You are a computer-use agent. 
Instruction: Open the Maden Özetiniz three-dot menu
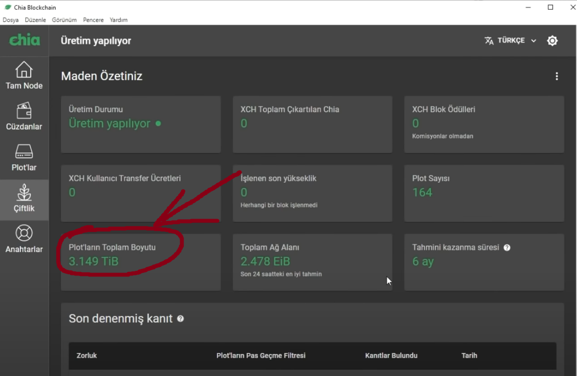click(x=557, y=76)
